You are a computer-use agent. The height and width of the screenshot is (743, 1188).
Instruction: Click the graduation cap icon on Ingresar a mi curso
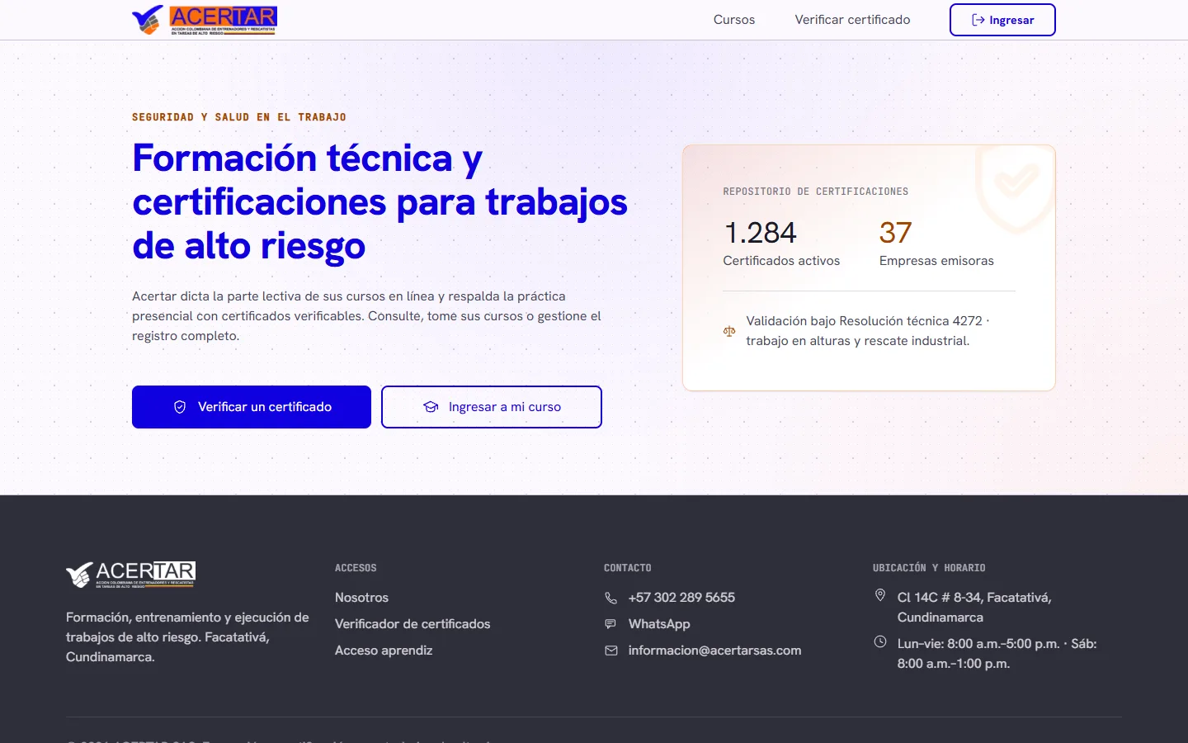[431, 407]
